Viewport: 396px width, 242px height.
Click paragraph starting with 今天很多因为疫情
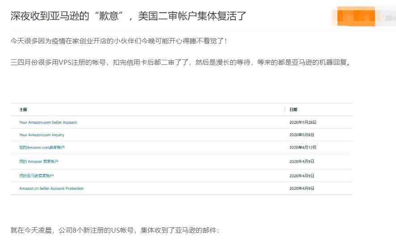(x=119, y=41)
